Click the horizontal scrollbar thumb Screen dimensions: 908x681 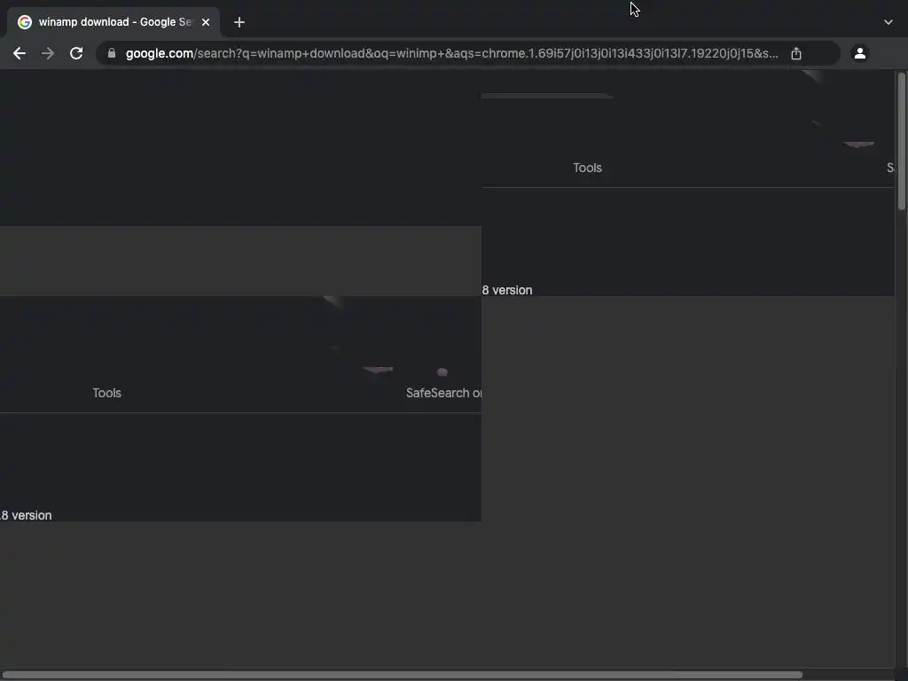(402, 675)
